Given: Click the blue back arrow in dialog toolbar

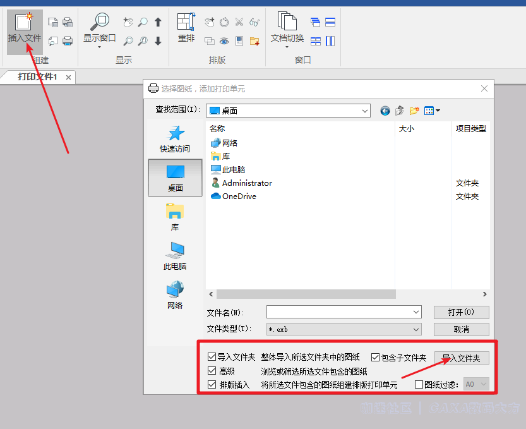Looking at the screenshot, I should pyautogui.click(x=385, y=111).
